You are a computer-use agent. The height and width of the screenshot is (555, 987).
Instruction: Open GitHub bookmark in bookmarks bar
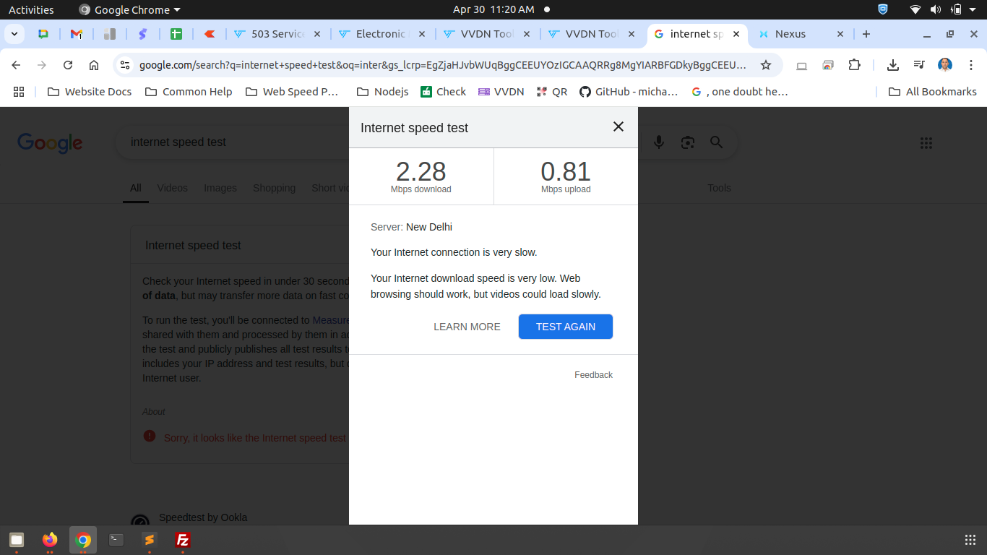[629, 92]
